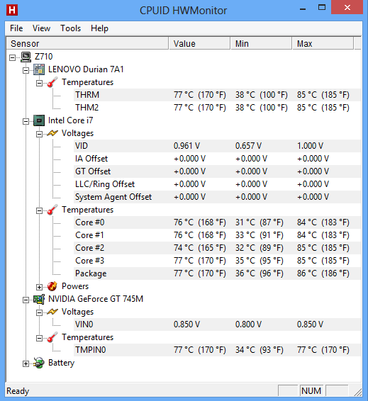
Task: Click the Intel Voltages lightning icon
Action: tap(52, 133)
